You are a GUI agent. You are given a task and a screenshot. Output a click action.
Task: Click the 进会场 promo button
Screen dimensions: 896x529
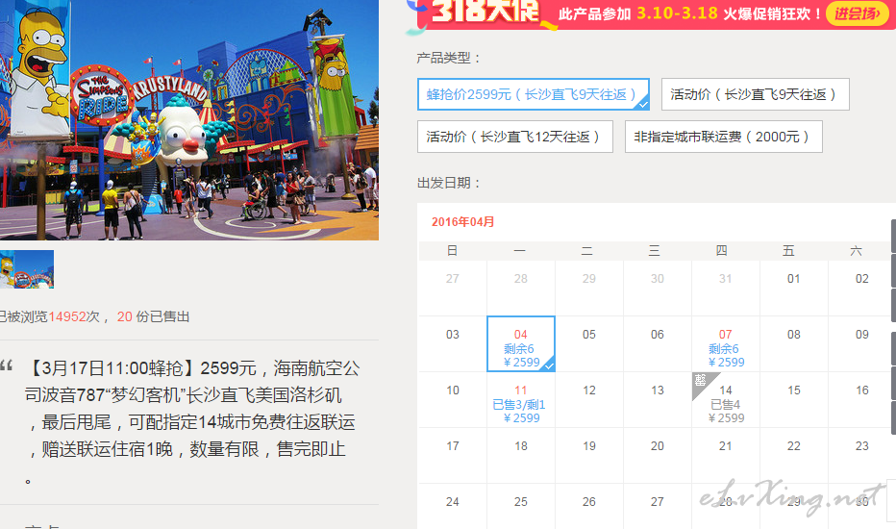858,13
